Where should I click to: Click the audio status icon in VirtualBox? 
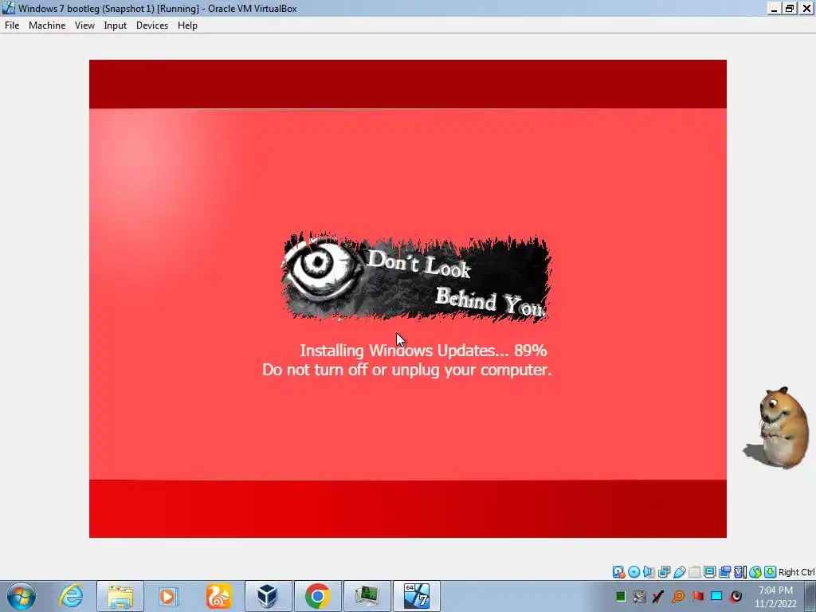(x=649, y=572)
